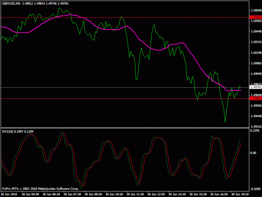
Task: Click the 0.3295 RVI scale value
Action: point(255,131)
